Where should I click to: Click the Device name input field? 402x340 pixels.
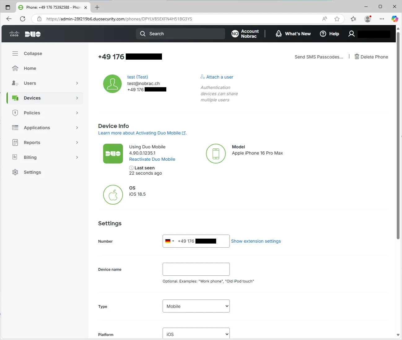click(196, 269)
